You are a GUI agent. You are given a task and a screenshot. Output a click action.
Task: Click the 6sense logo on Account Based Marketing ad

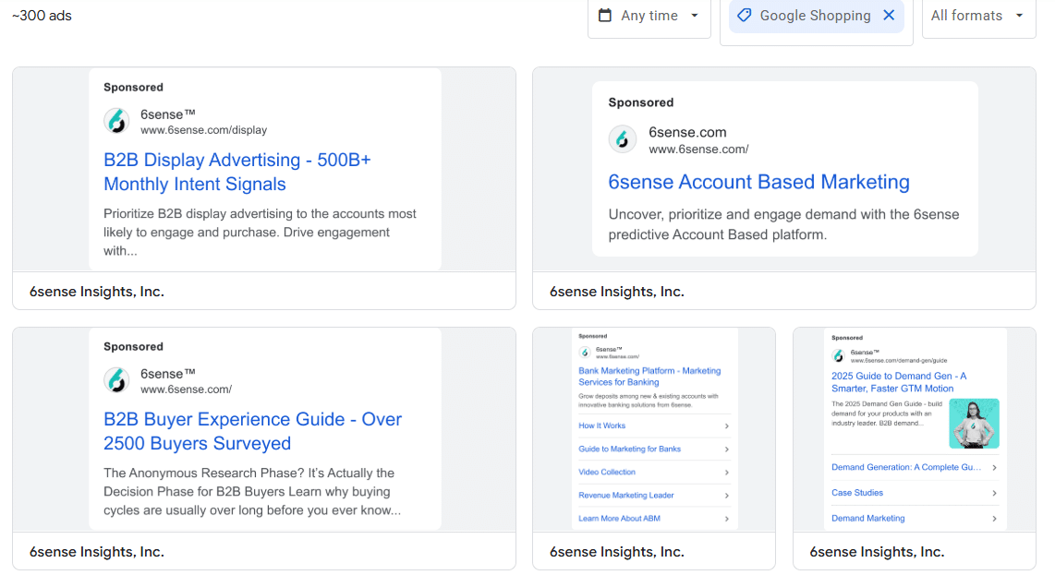(622, 139)
